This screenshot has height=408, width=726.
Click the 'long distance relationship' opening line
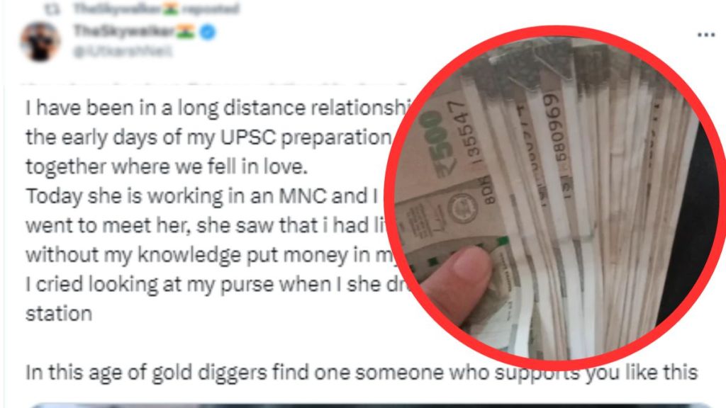(x=217, y=108)
